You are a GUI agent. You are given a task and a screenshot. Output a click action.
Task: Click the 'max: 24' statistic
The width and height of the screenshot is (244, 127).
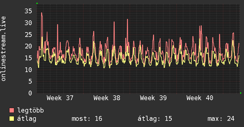[221, 119]
